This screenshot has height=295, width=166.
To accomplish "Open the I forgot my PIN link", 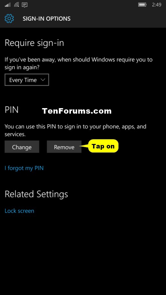I will [x=24, y=168].
